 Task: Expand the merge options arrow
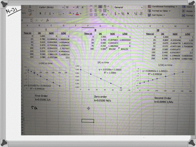pos(108,11)
